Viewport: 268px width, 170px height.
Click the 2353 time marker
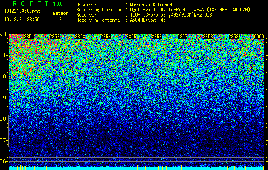pyautogui.click(x=80, y=37)
